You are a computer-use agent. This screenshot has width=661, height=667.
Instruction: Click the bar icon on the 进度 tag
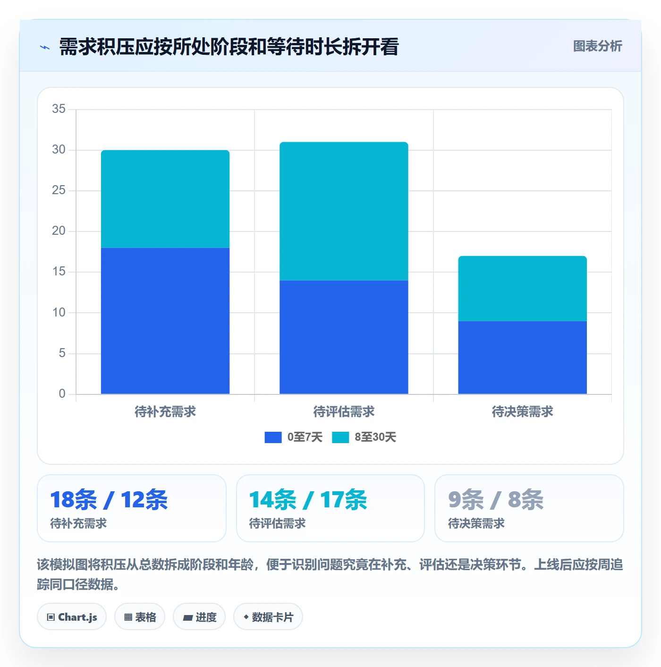click(188, 617)
